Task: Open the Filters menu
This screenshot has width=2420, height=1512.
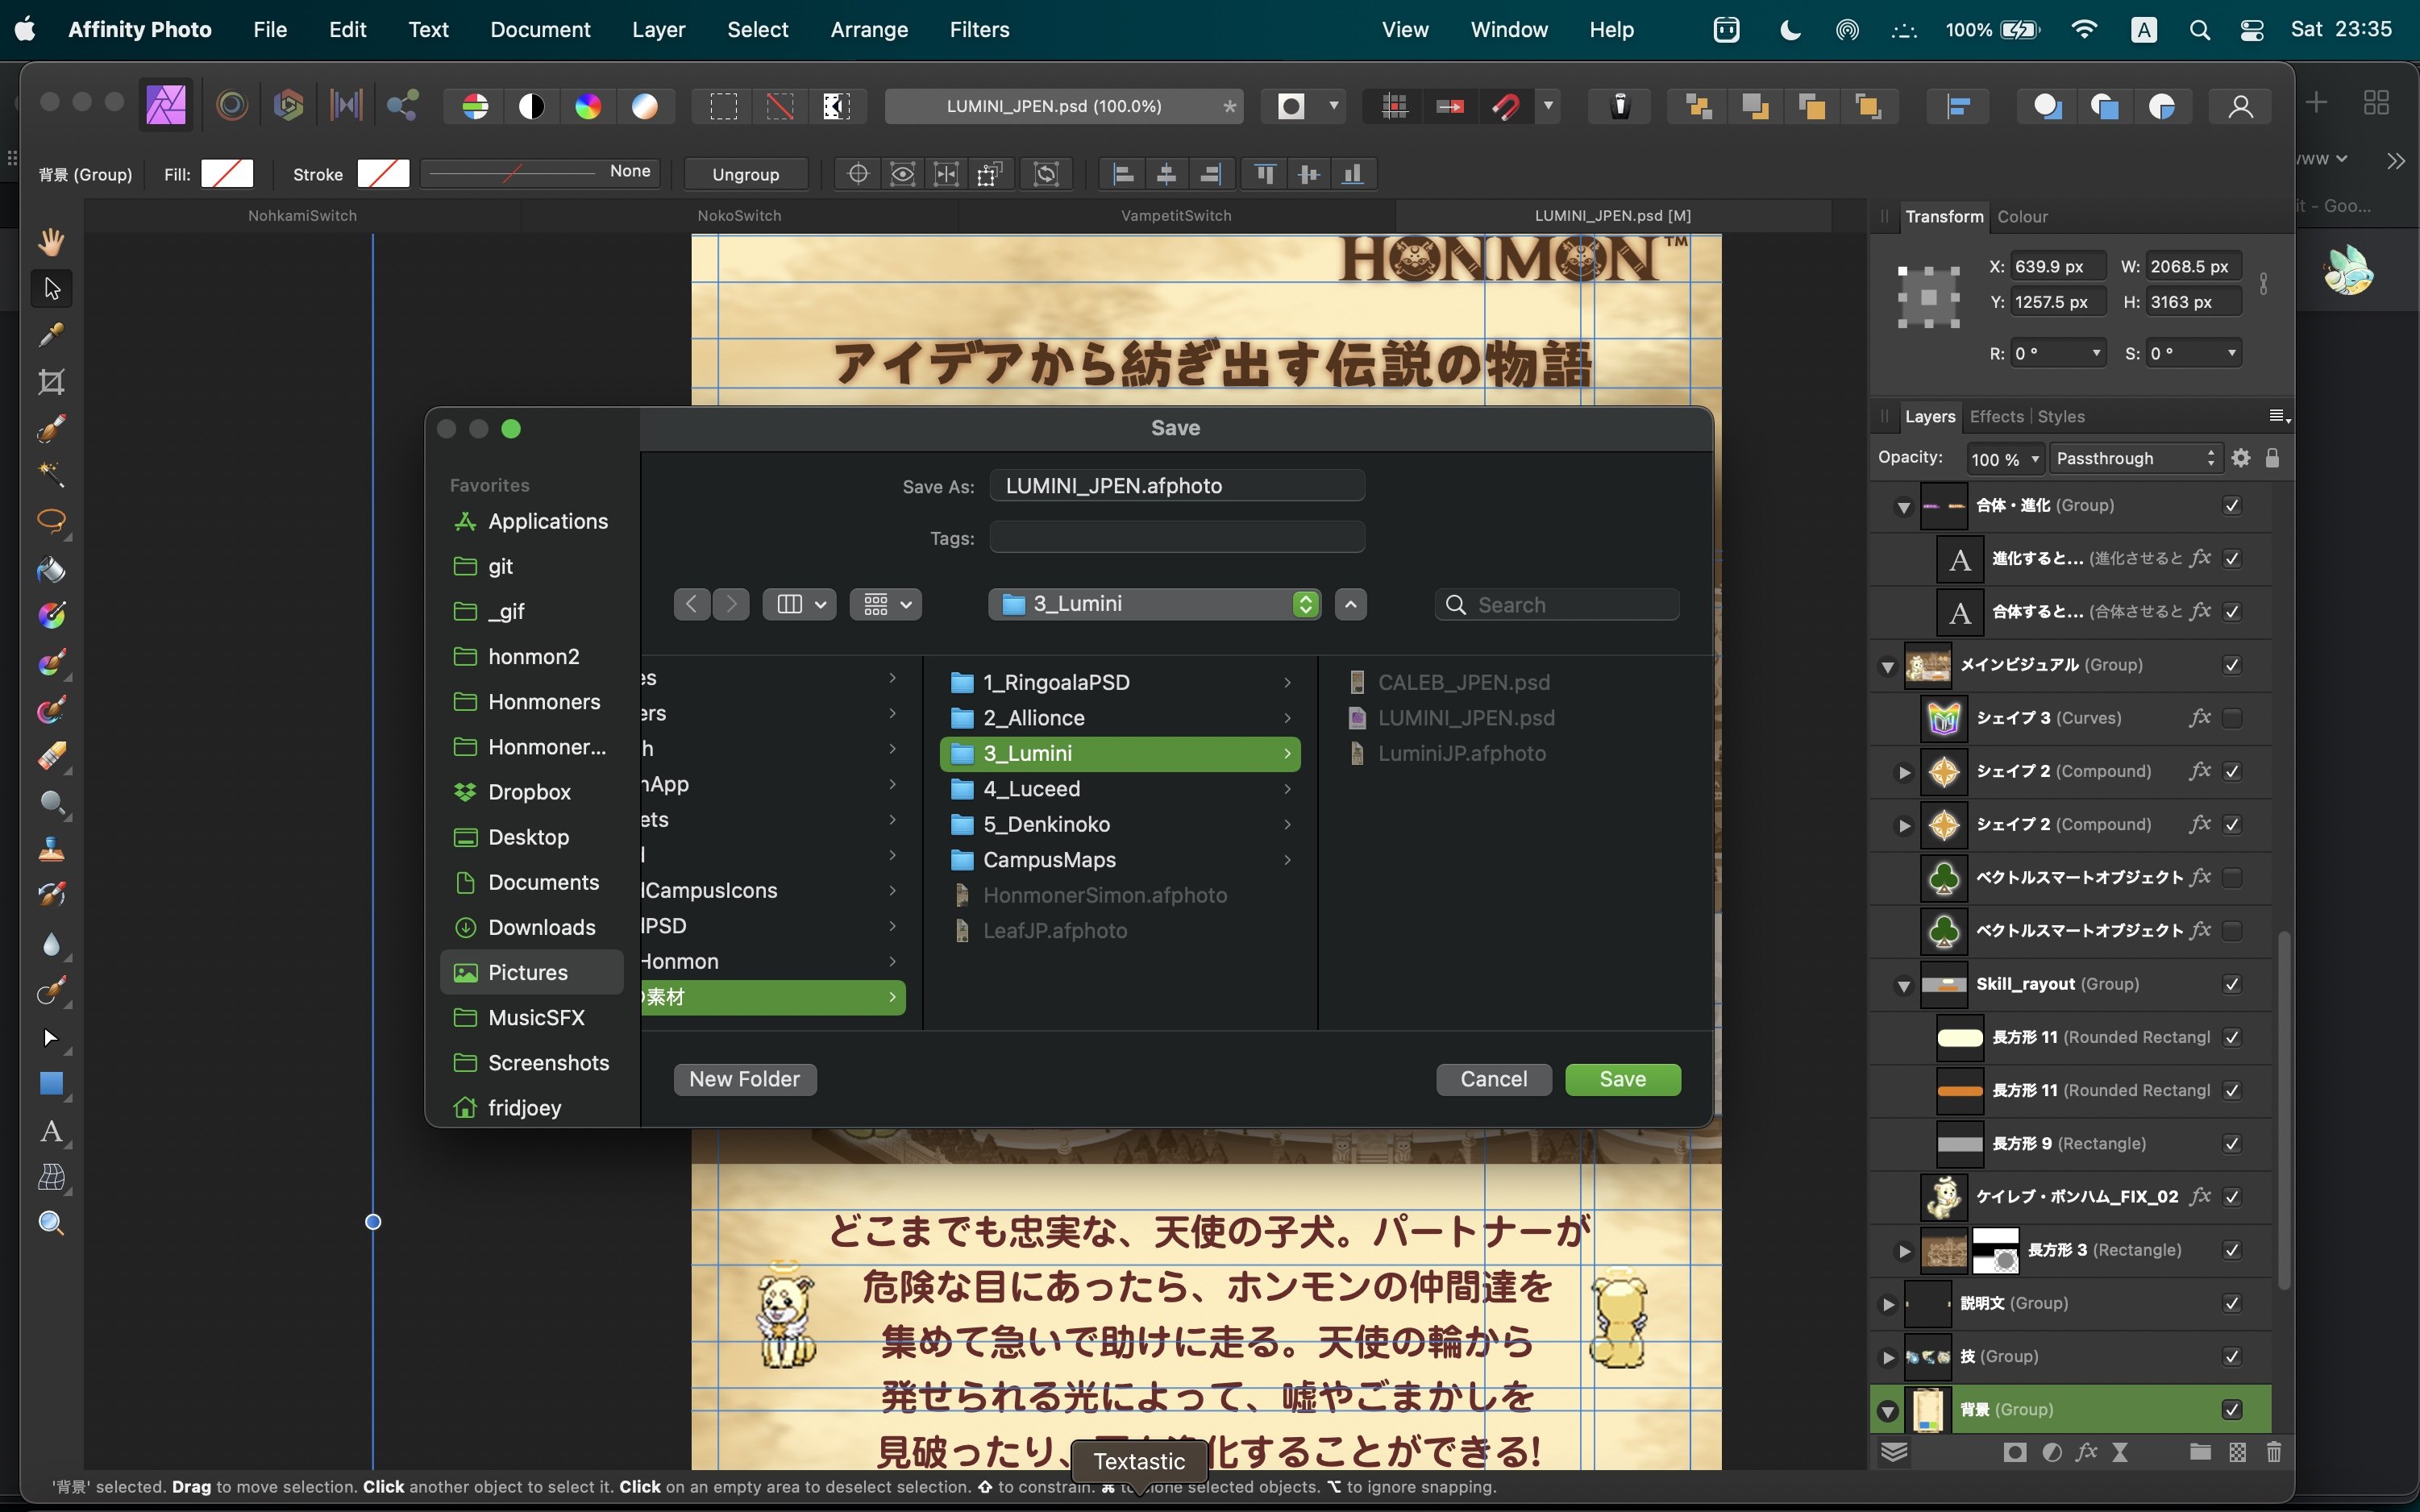Action: coord(979,29)
